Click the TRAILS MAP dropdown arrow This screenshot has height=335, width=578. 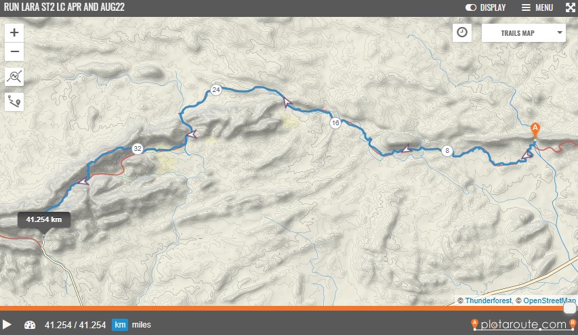pos(560,32)
